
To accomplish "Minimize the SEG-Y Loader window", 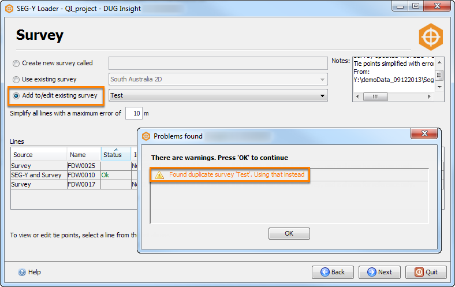I will [400, 6].
